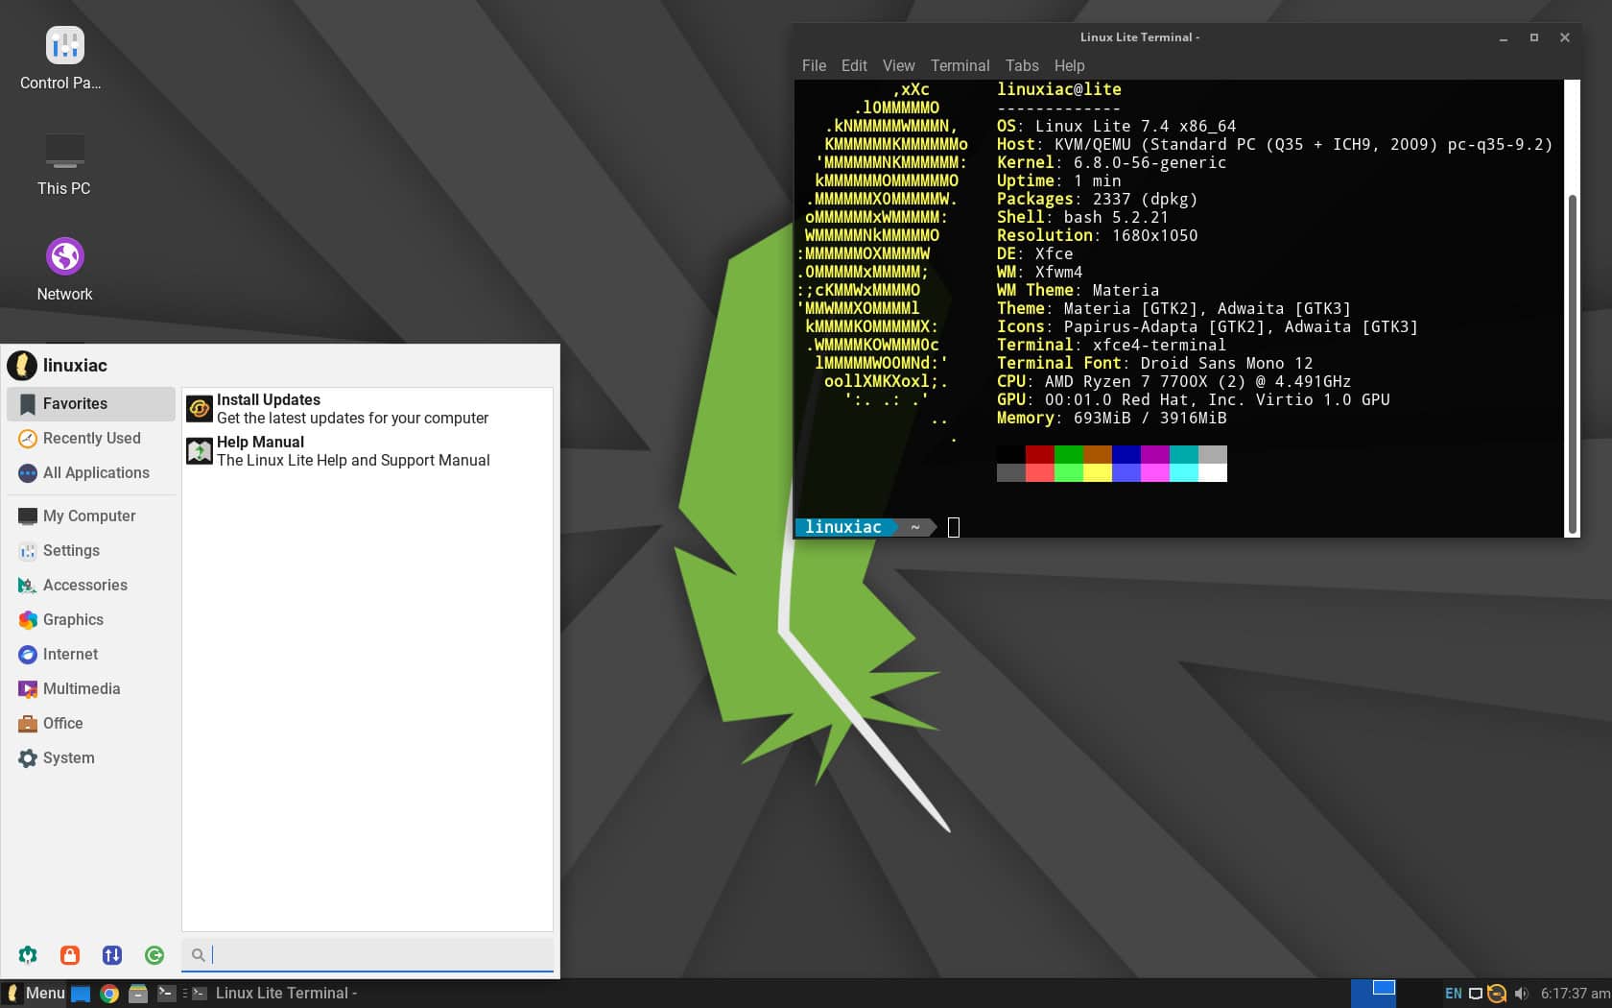Select the red swatch in the terminal color palette
This screenshot has height=1008, width=1612.
(1037, 455)
